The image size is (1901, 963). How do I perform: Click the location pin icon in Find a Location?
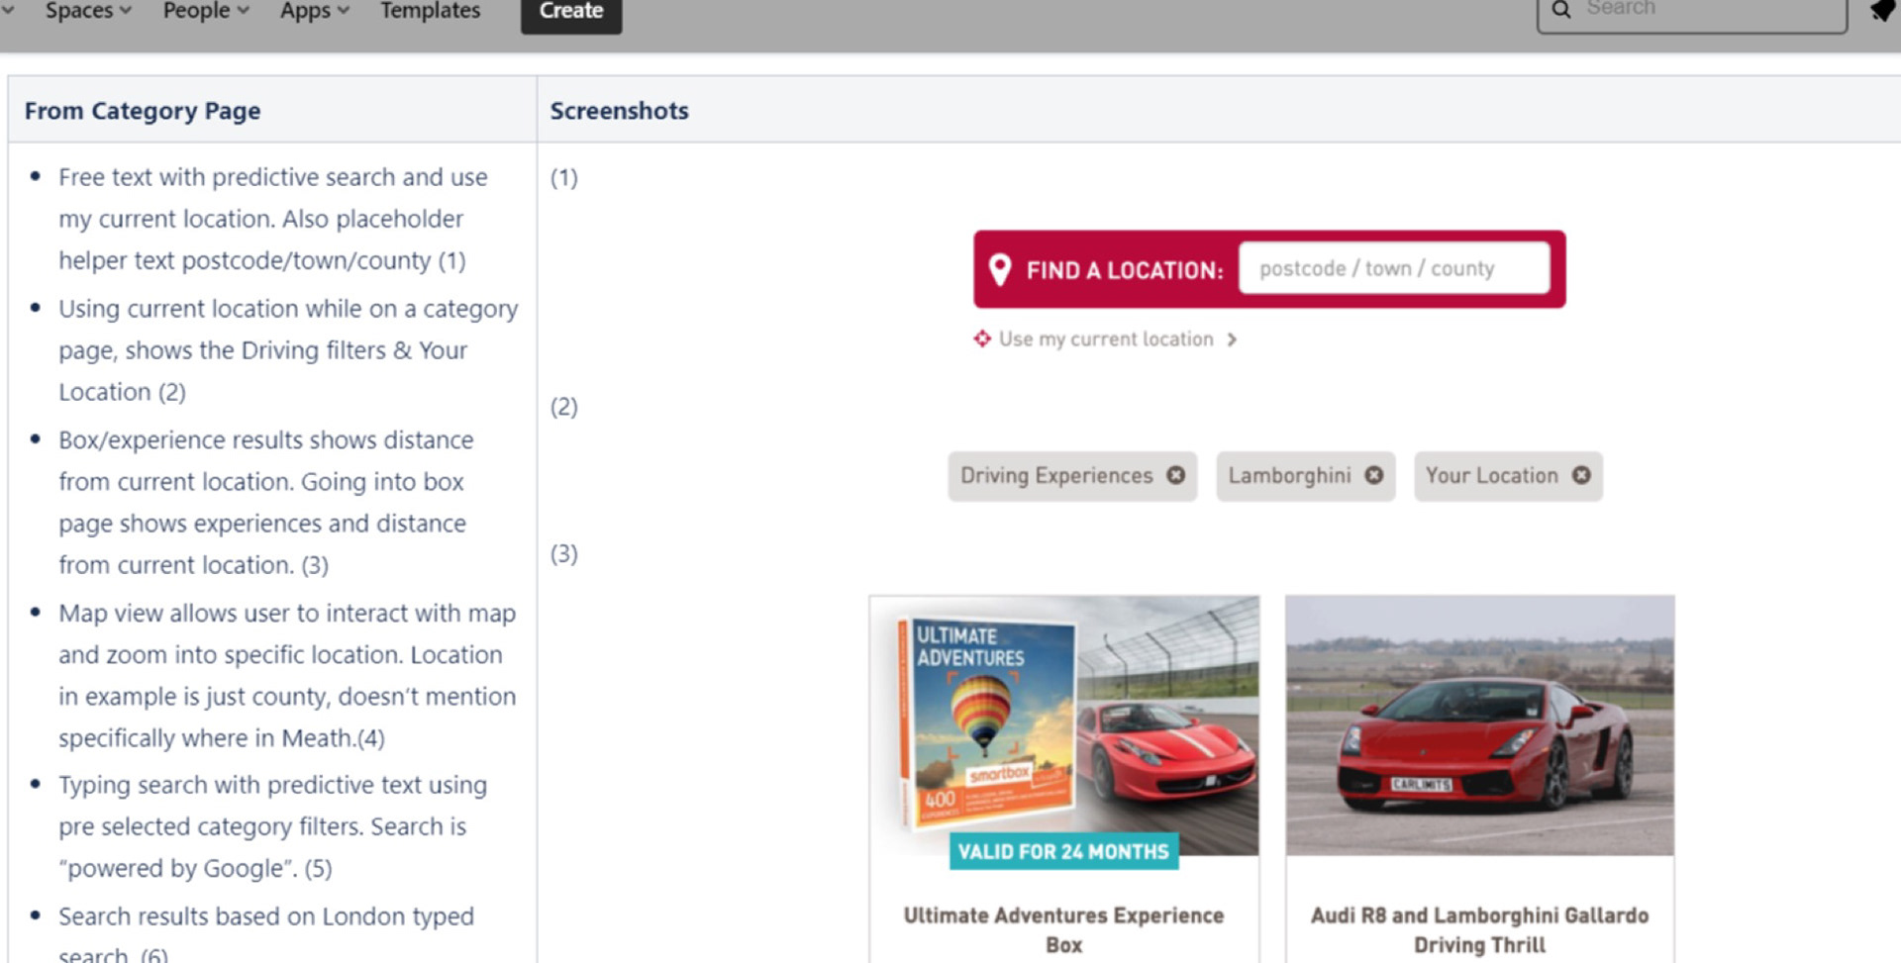click(1000, 269)
